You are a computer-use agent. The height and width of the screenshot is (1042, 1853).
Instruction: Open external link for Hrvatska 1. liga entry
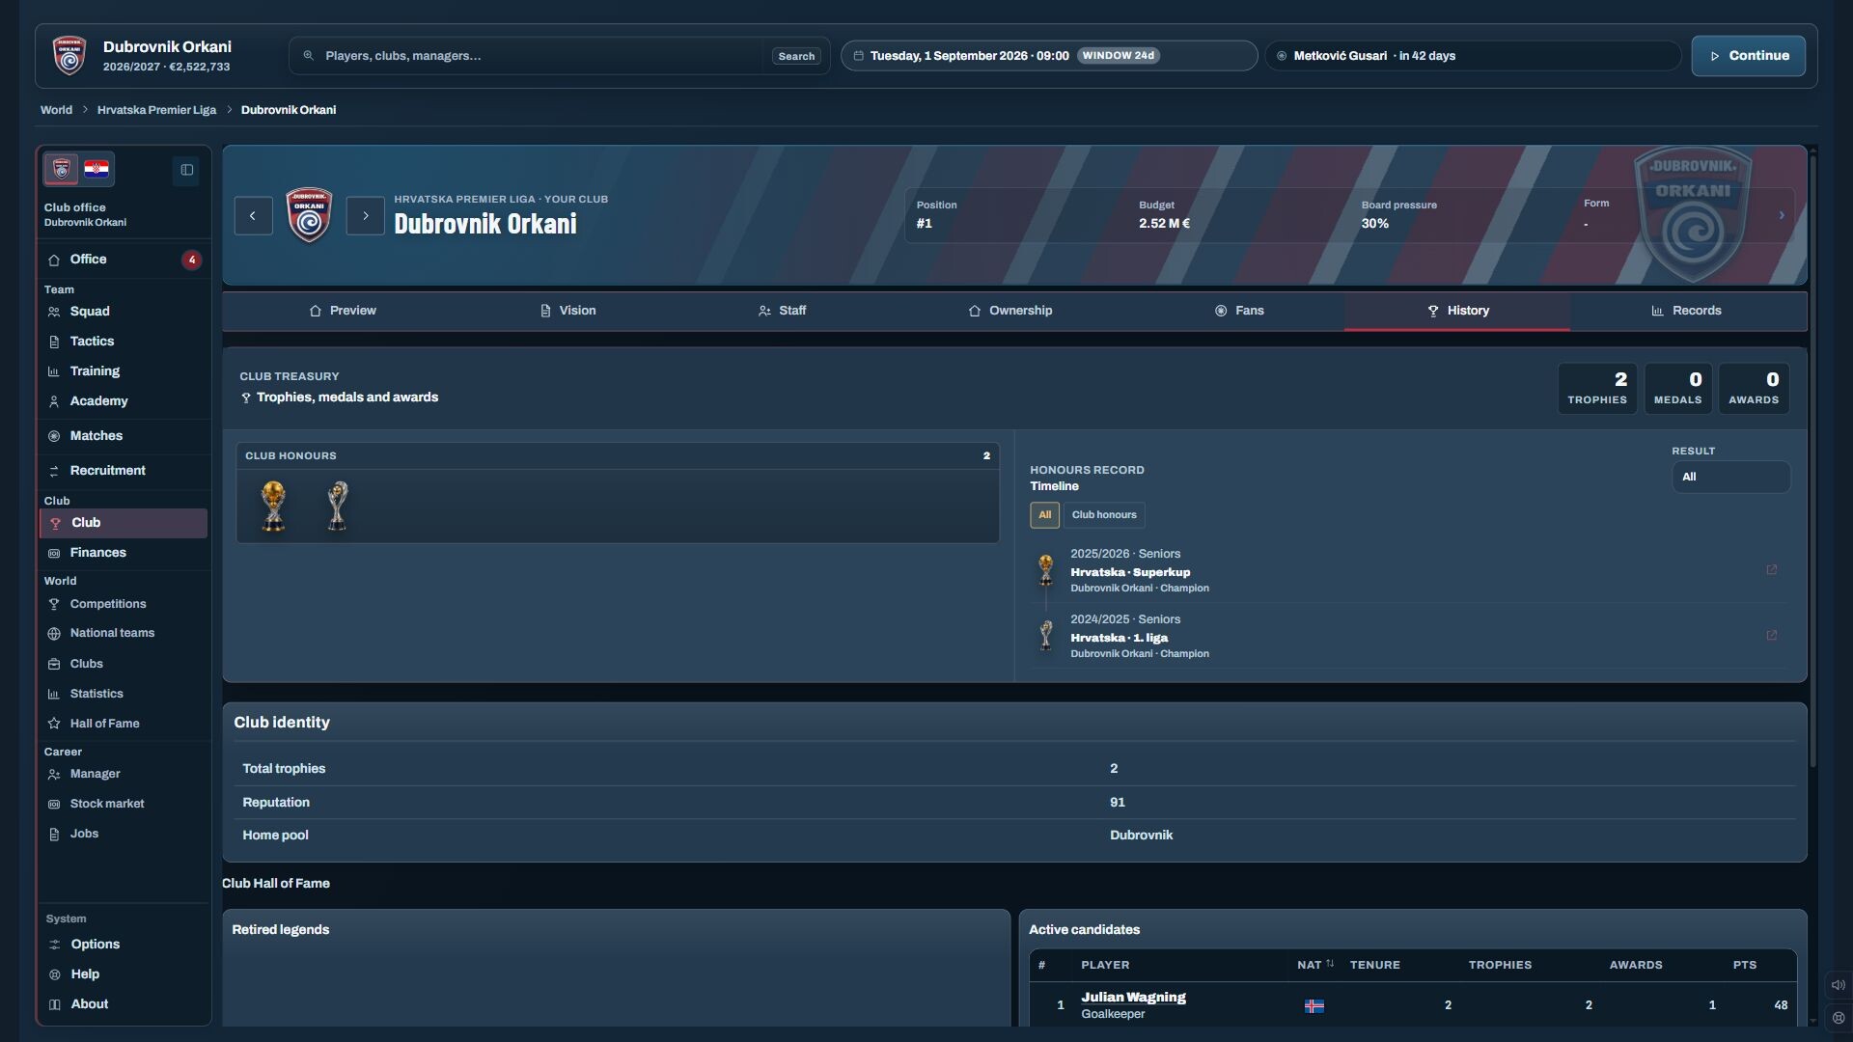[1771, 636]
